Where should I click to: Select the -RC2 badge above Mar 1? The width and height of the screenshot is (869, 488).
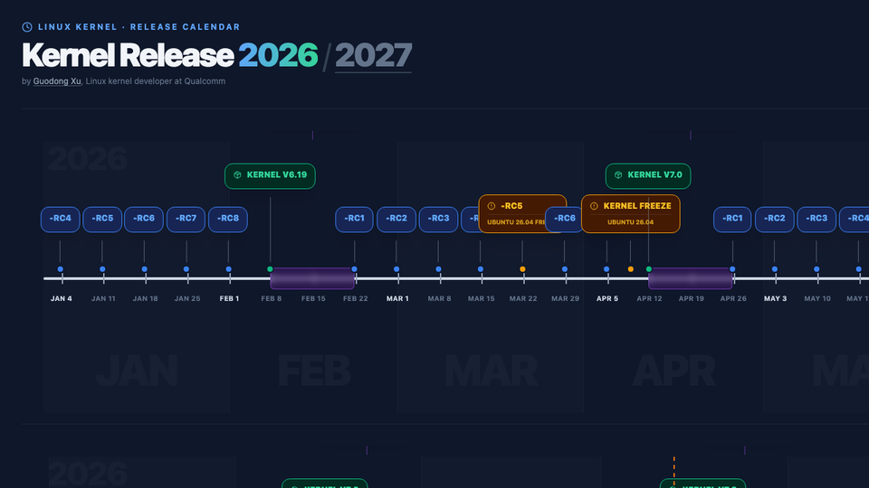[x=396, y=219]
